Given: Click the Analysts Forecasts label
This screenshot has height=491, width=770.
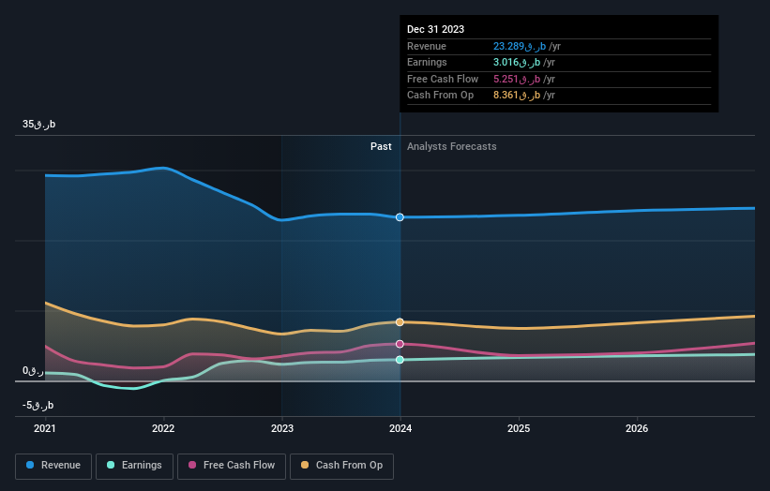Looking at the screenshot, I should (452, 146).
